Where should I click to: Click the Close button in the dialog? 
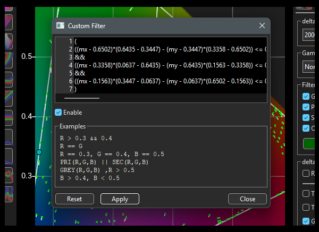[247, 199]
